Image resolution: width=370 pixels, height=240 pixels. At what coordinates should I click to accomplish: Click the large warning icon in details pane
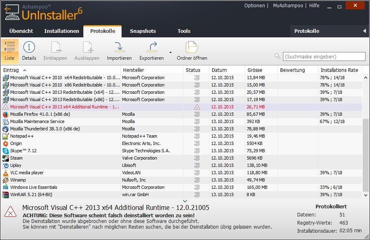tap(11, 212)
